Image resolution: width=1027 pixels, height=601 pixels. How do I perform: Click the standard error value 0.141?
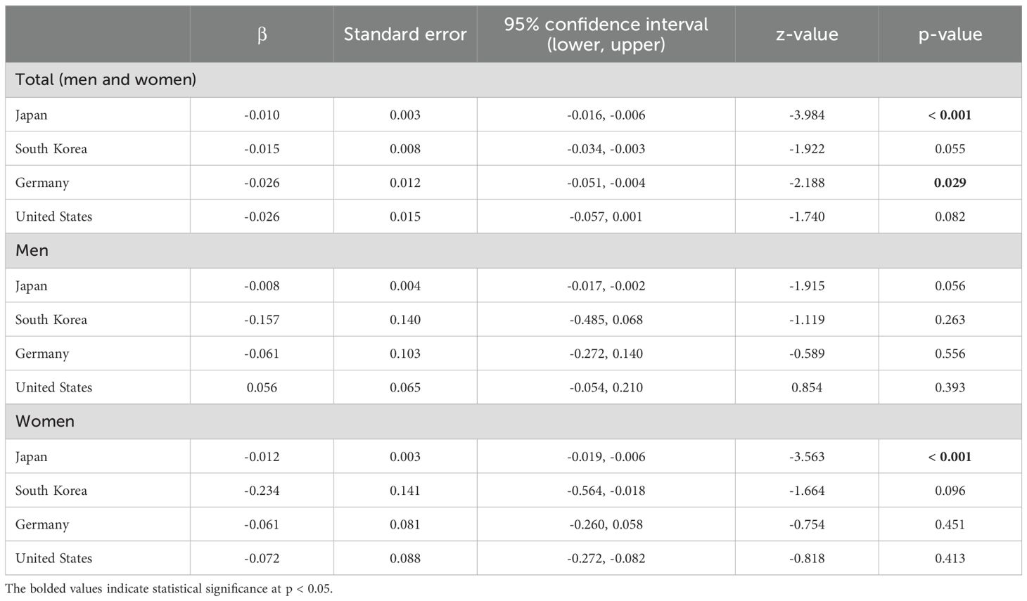[405, 491]
